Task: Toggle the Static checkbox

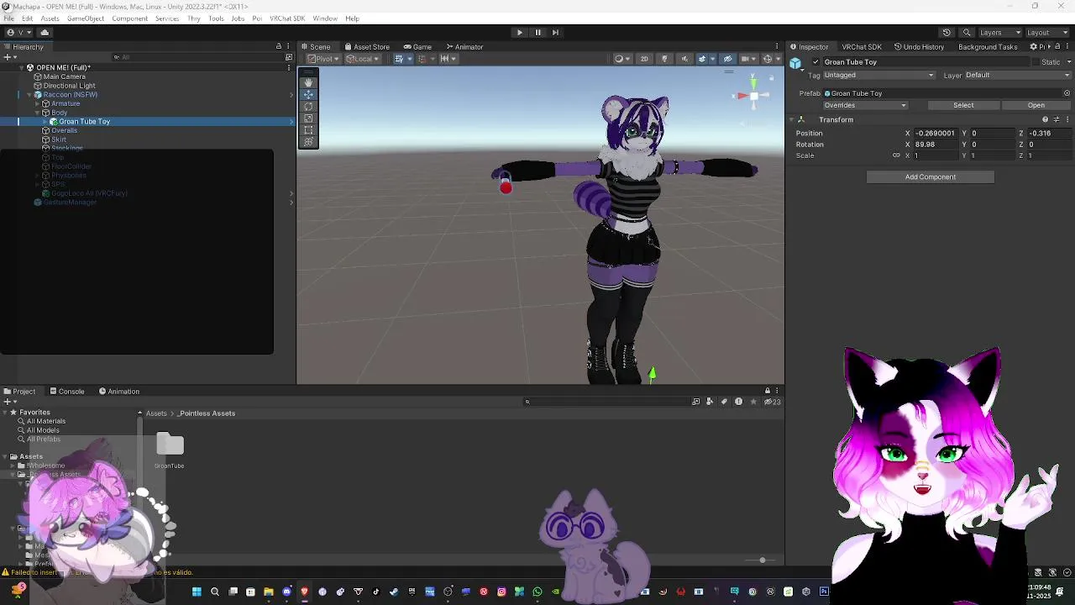Action: coord(1034,62)
